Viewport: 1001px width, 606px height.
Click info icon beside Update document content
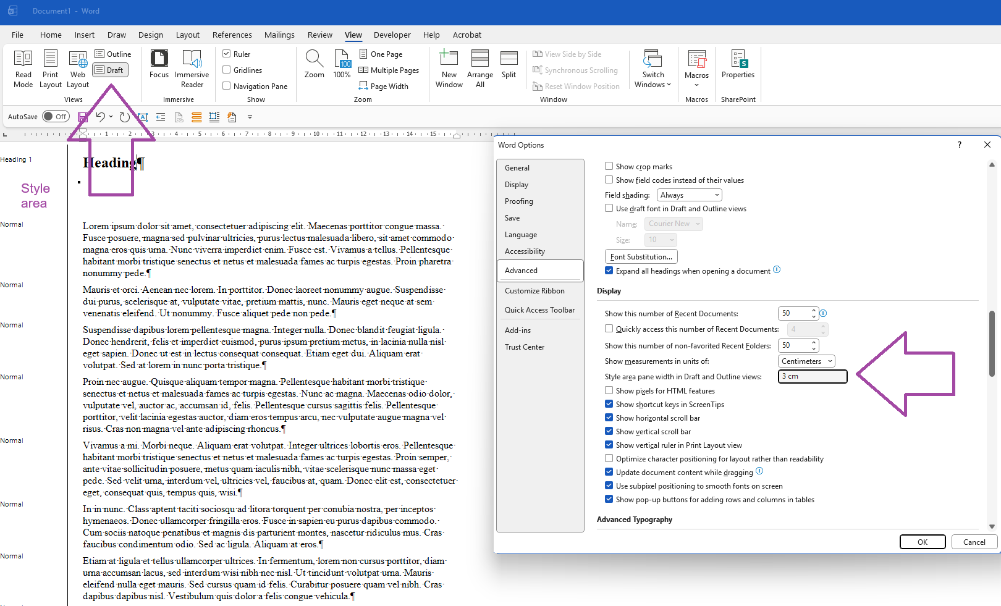coord(760,471)
